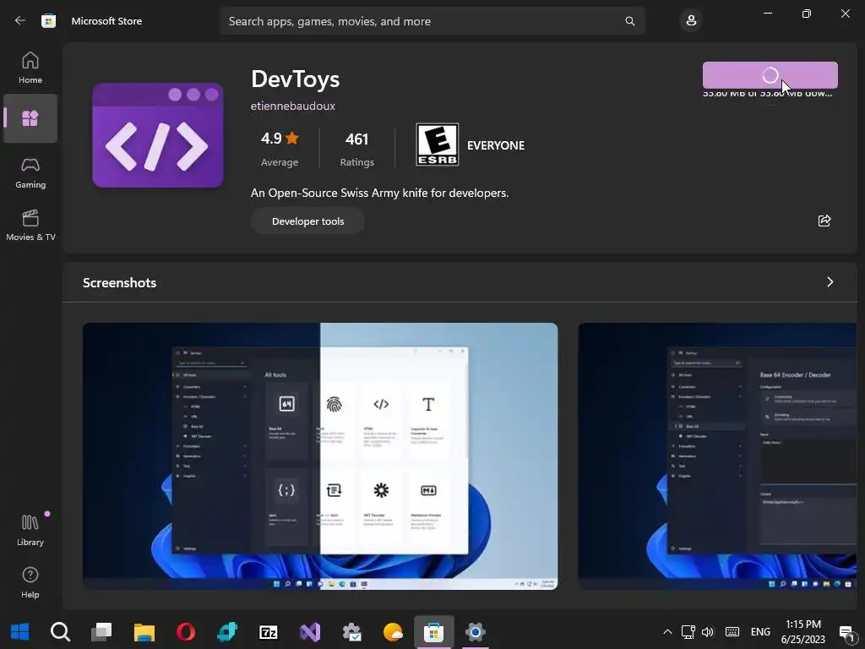Open the Apps section in sidebar
The image size is (865, 649).
point(30,118)
